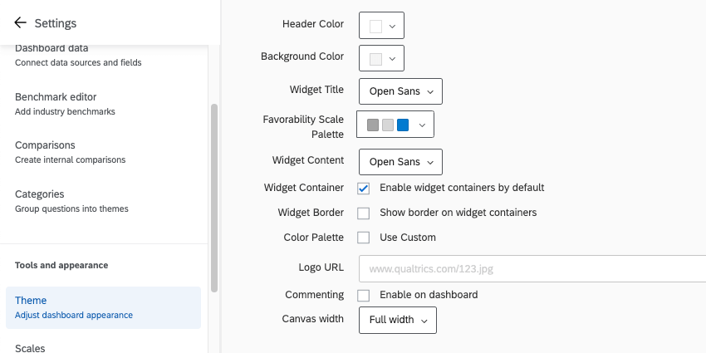
Task: Uncheck Enable widget containers by default
Action: [364, 188]
